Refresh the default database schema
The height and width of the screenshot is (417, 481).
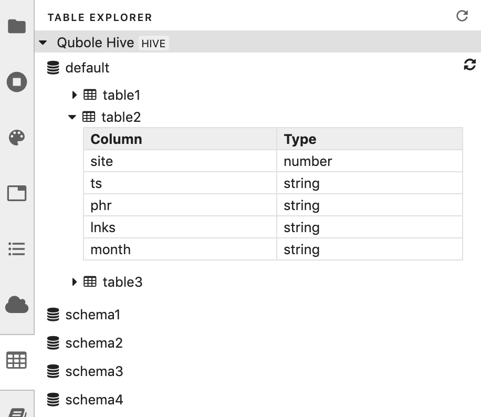coord(469,65)
